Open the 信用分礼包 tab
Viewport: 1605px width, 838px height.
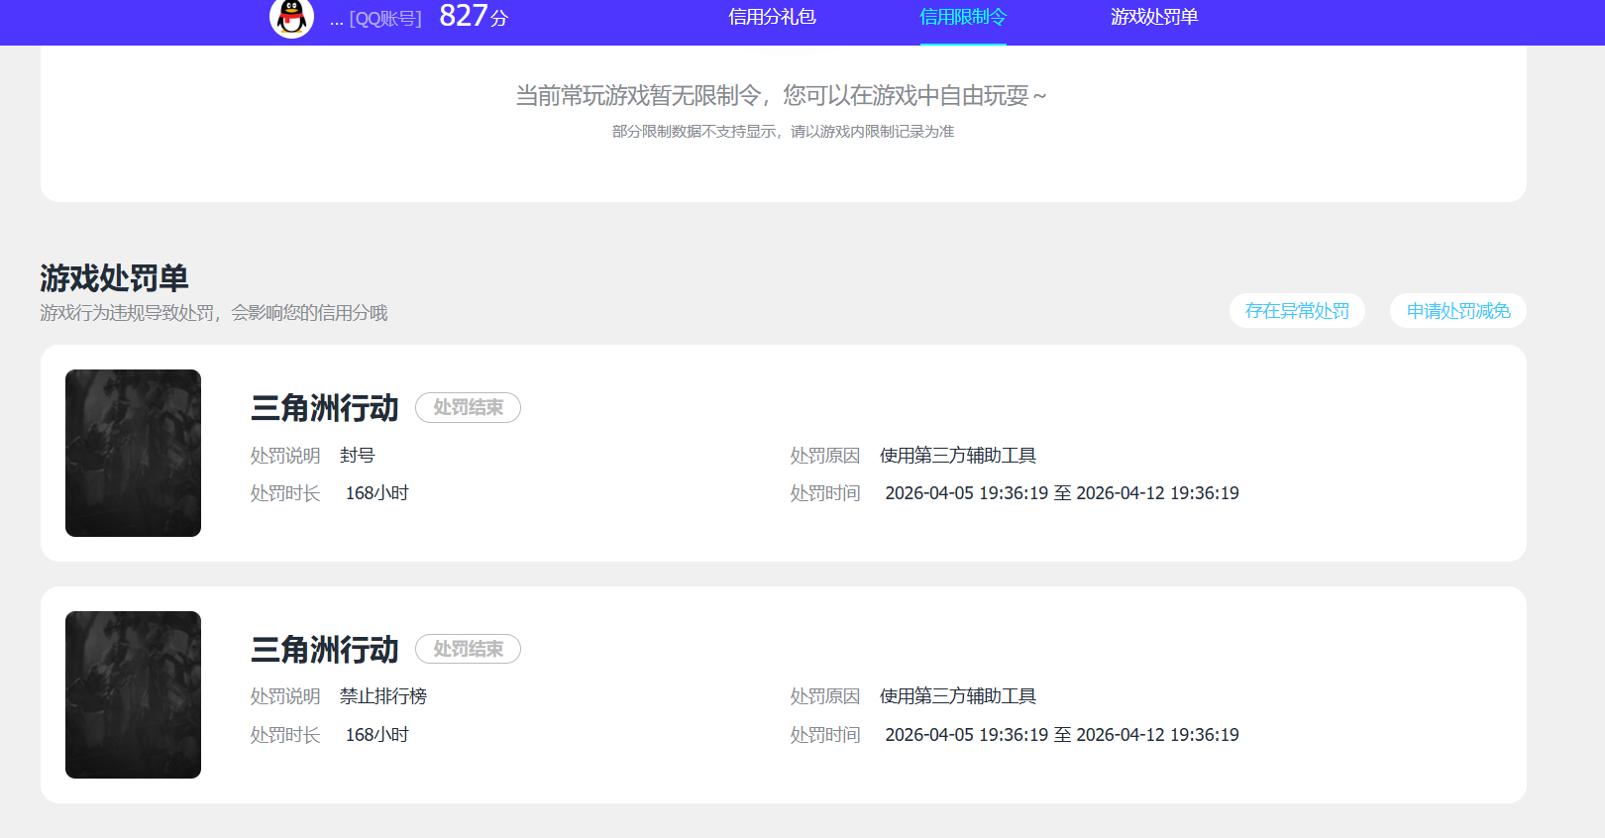tap(772, 17)
